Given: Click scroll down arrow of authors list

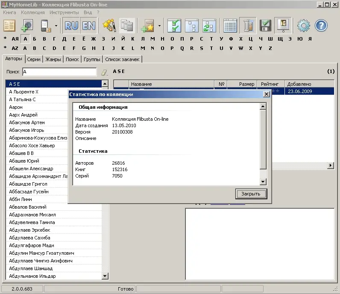Looking at the screenshot, I should pos(105,276).
